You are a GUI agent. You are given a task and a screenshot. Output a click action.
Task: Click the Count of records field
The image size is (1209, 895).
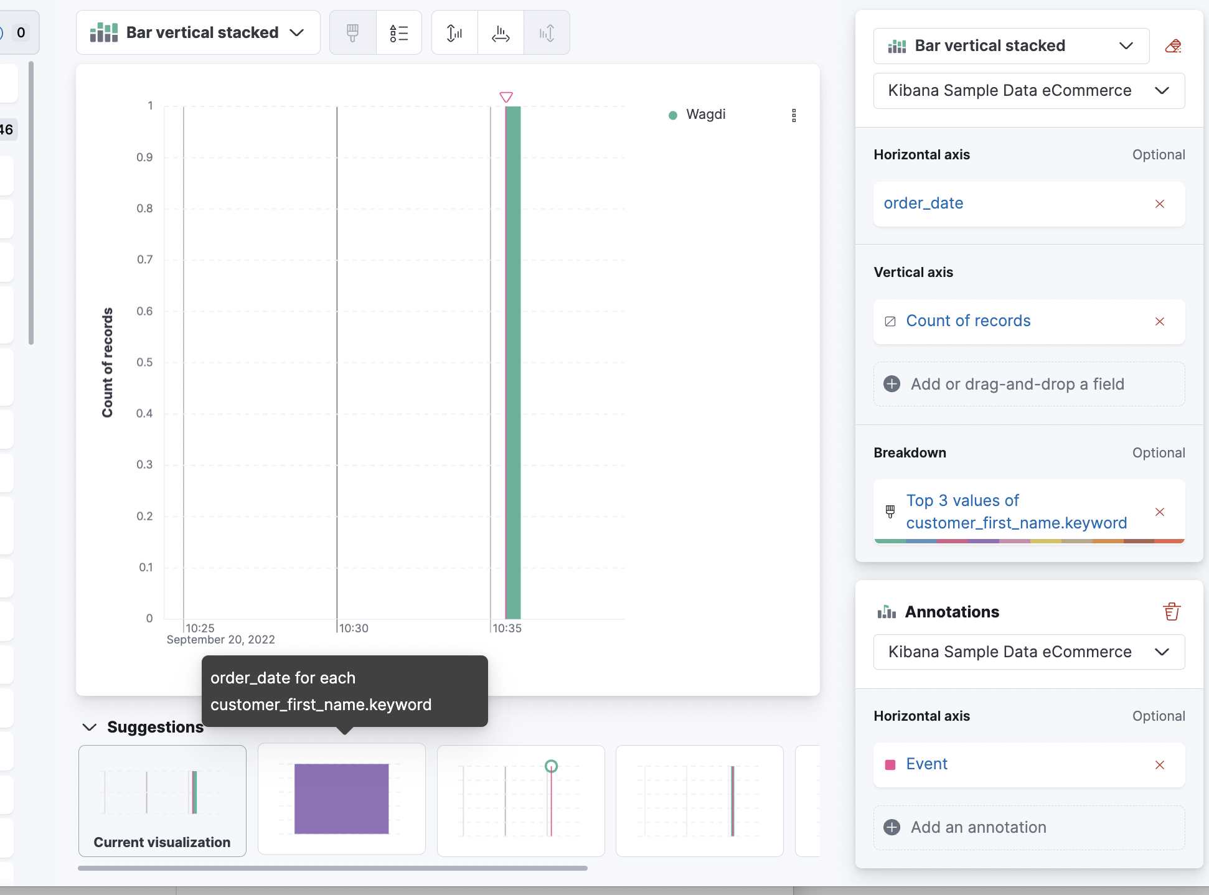coord(968,321)
